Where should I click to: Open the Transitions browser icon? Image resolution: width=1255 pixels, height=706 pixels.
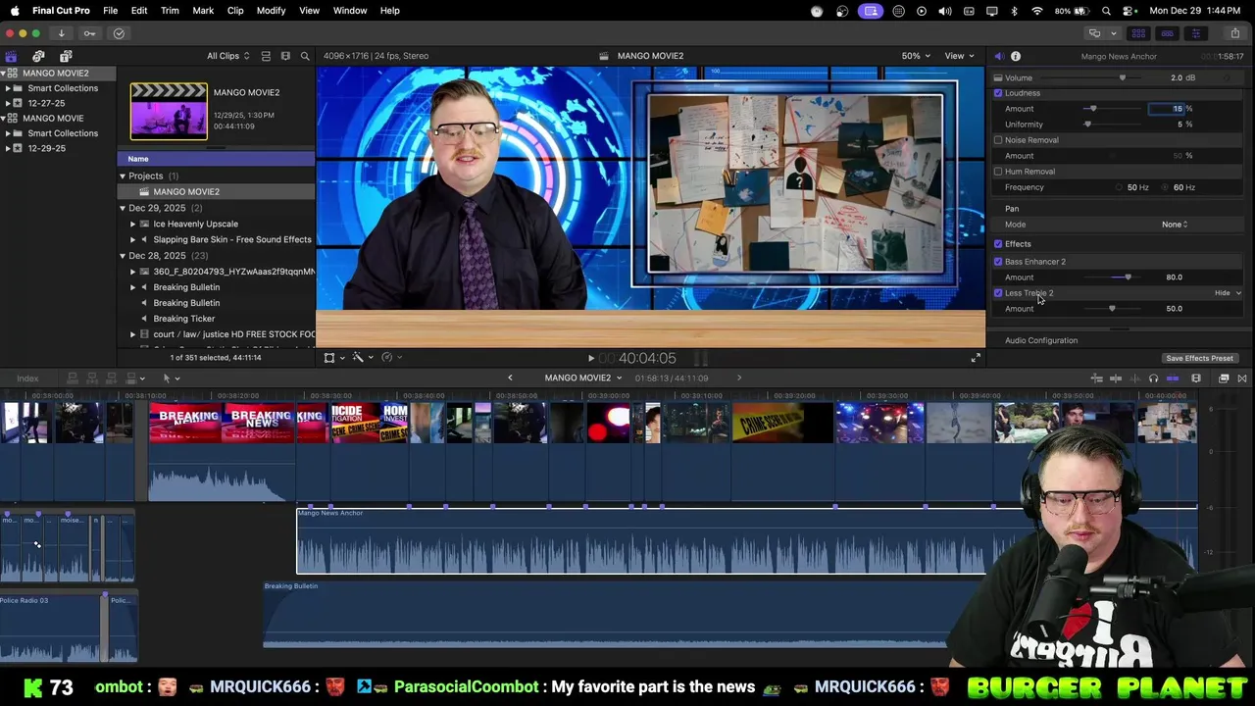[x=1242, y=378]
